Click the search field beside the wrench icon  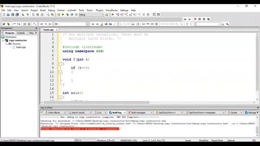point(208,24)
